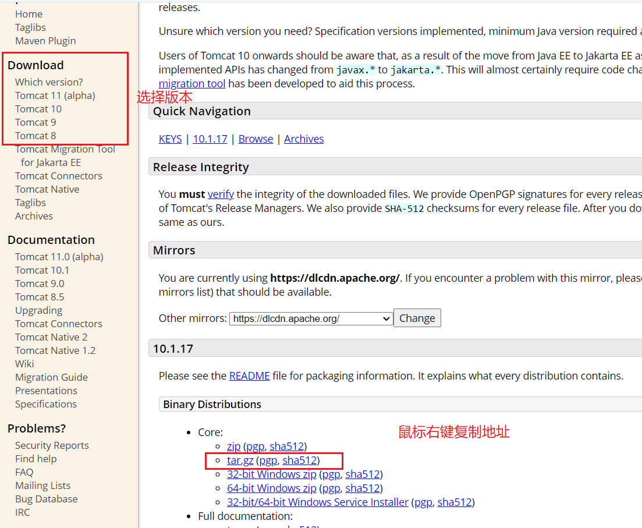The image size is (642, 528).
Task: Open sha512 for 64-bit Windows zip
Action: (363, 488)
